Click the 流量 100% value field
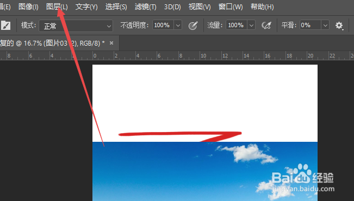354x201 pixels. point(237,25)
